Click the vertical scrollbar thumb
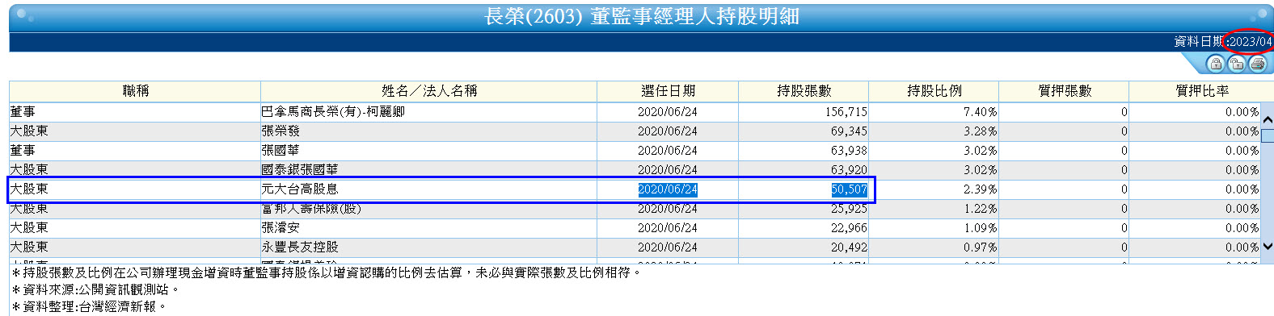 coord(1268,135)
